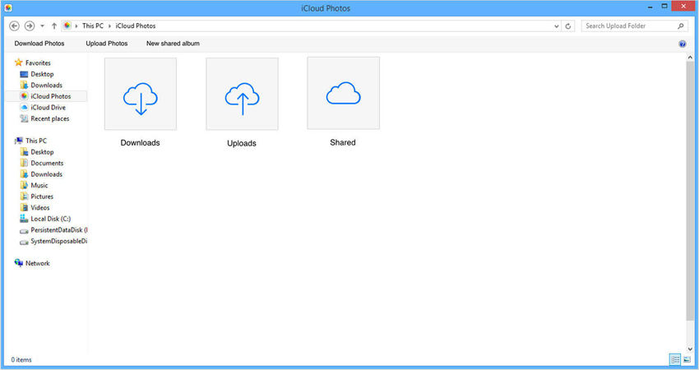Open the Downloads cloud folder thumbnail
Screen dimensions: 699x370
click(x=141, y=94)
